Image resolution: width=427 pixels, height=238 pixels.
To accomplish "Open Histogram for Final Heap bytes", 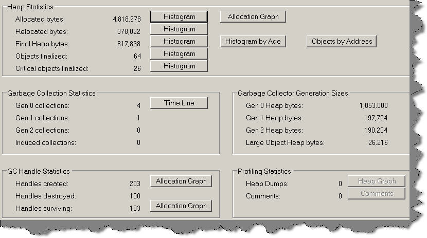I will pos(179,41).
